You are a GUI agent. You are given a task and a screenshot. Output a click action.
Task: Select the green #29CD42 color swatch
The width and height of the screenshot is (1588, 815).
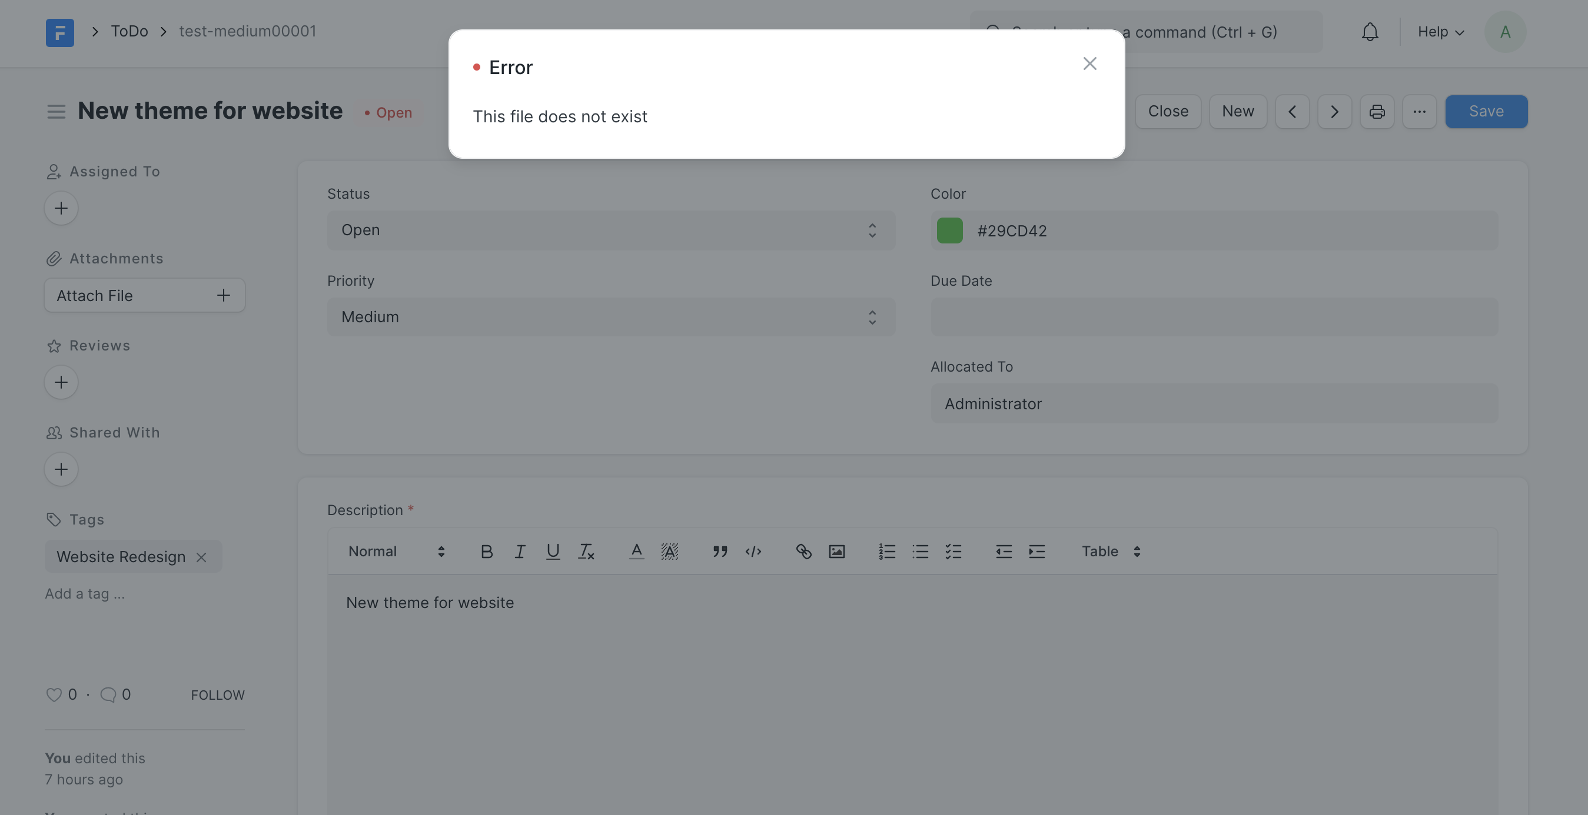click(x=949, y=231)
